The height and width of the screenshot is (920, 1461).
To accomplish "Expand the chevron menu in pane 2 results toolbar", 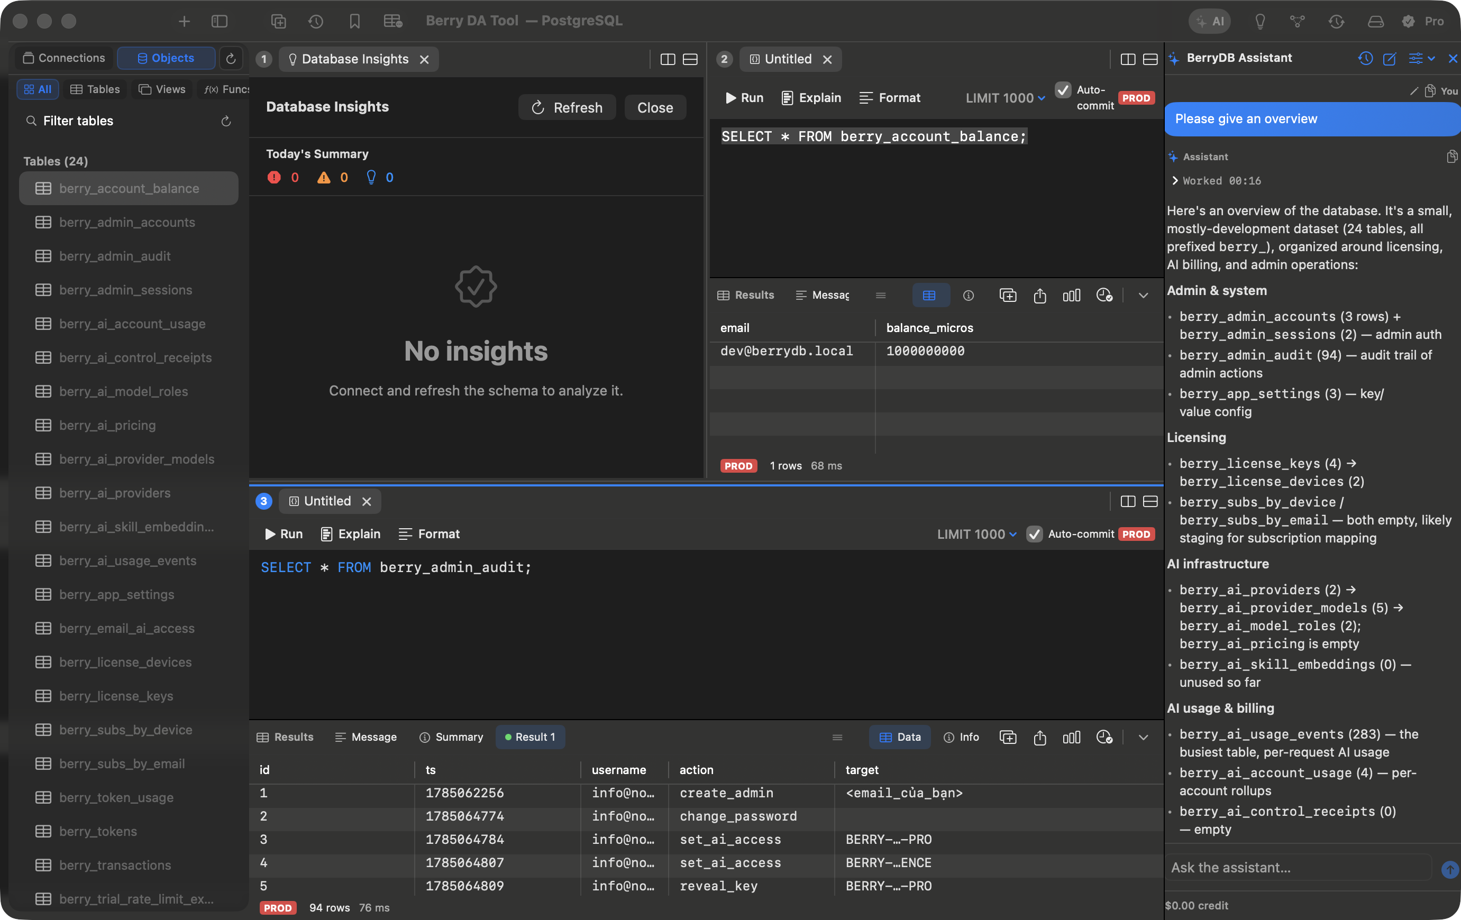I will pos(1143,296).
